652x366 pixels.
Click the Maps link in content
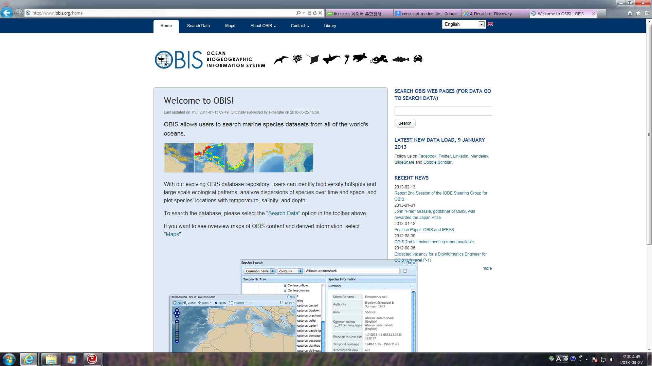(173, 234)
